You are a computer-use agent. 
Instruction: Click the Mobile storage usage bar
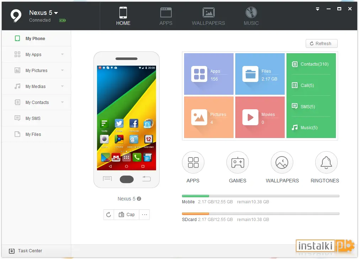tap(261, 196)
